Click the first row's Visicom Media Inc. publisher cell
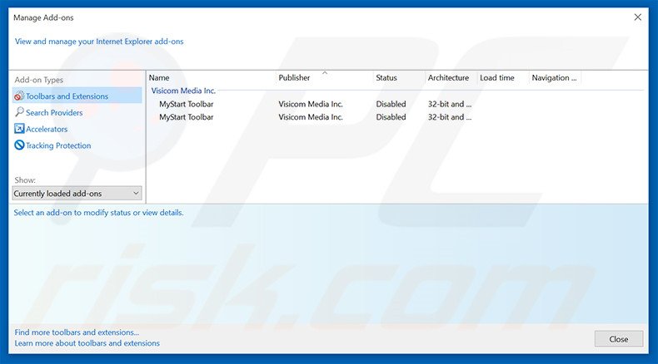This screenshot has width=658, height=364. (x=311, y=104)
